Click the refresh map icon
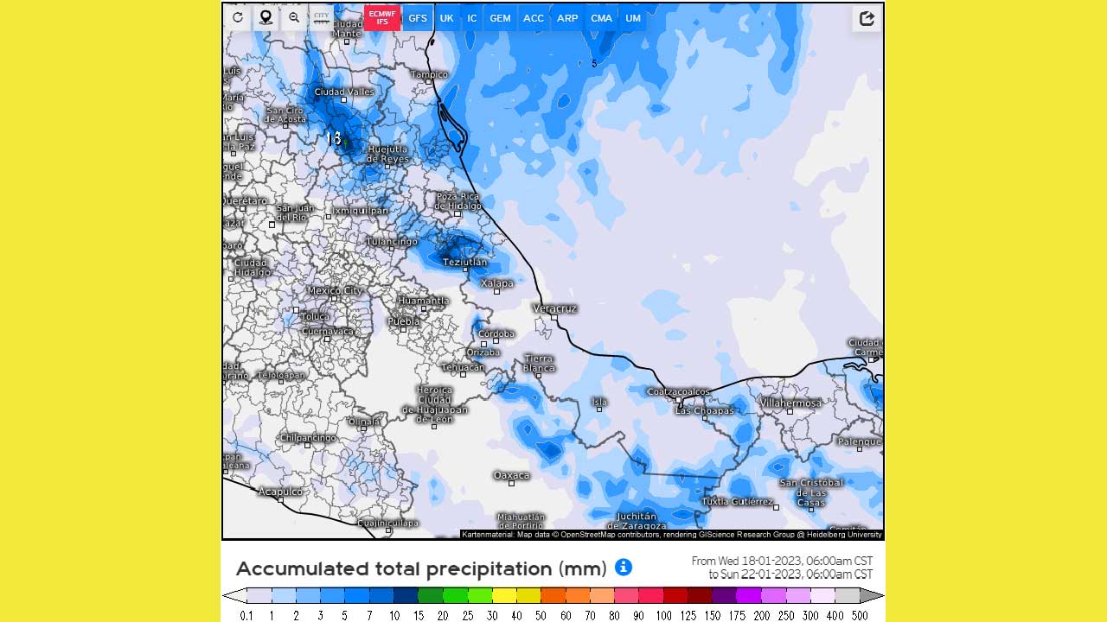The height and width of the screenshot is (622, 1107). click(x=238, y=18)
